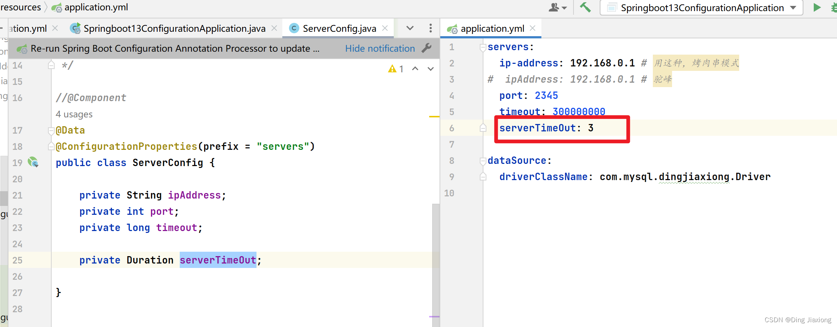Close the right-side application.yml tab

[x=533, y=28]
